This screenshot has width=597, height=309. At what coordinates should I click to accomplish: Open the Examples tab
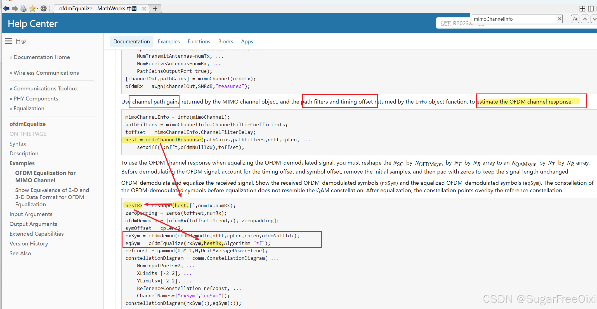(x=169, y=41)
